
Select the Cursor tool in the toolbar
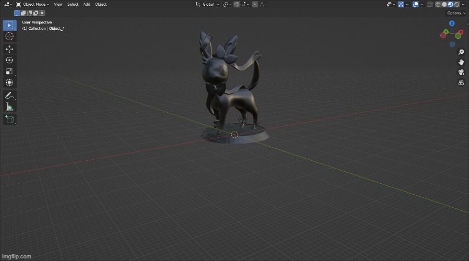pyautogui.click(x=9, y=37)
